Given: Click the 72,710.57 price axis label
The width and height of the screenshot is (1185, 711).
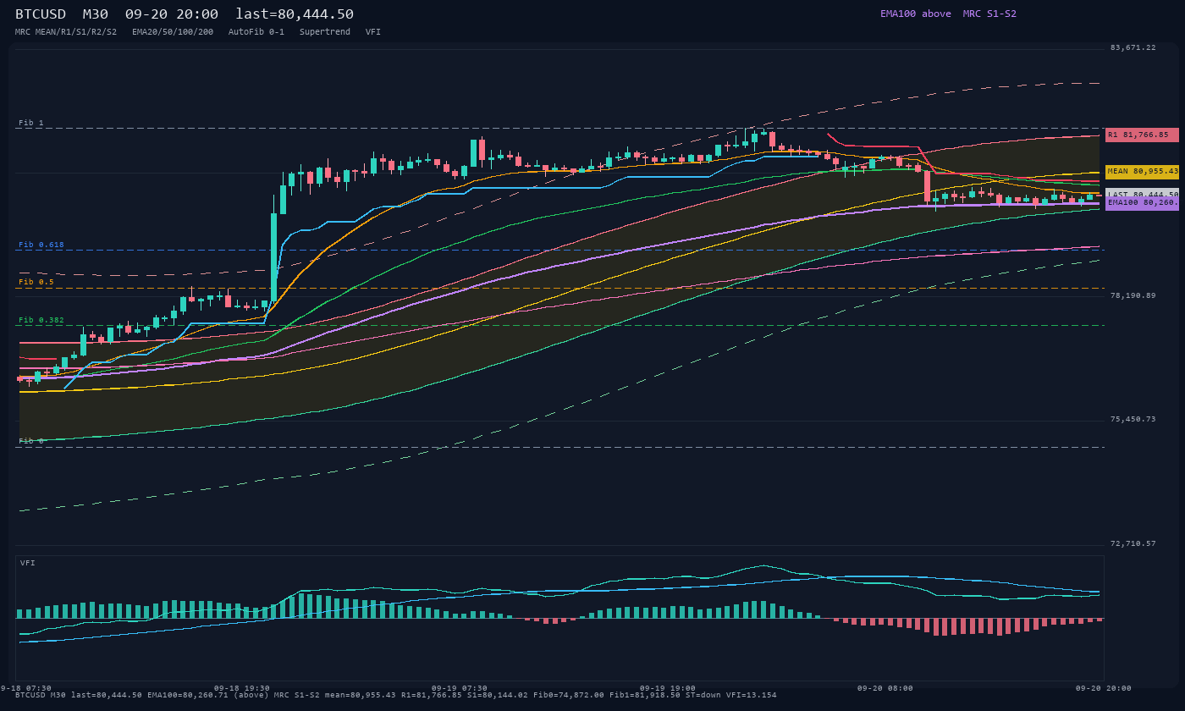Looking at the screenshot, I should pos(1133,543).
